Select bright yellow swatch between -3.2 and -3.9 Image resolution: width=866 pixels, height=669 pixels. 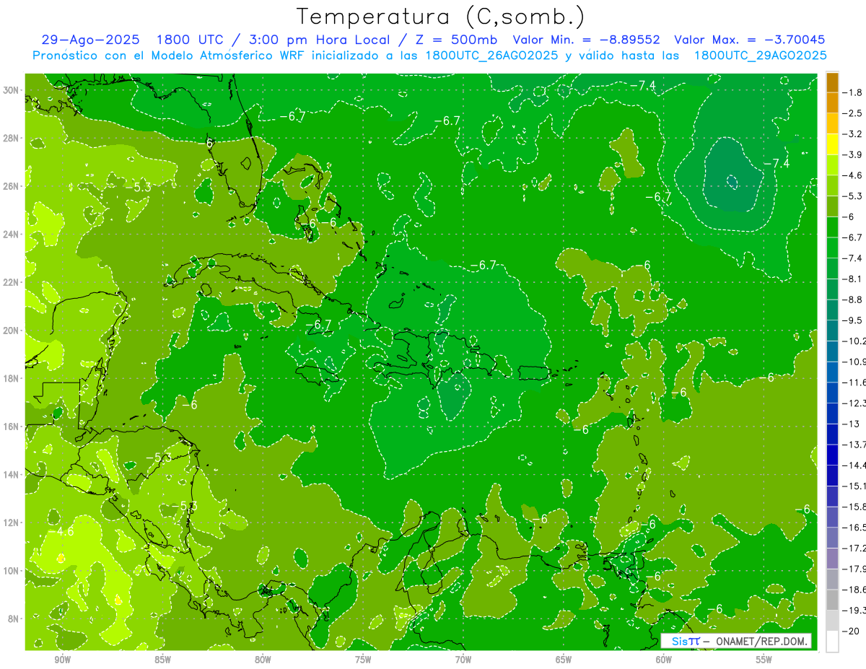tap(832, 144)
